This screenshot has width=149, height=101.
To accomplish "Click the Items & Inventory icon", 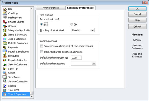I will point(5,35).
